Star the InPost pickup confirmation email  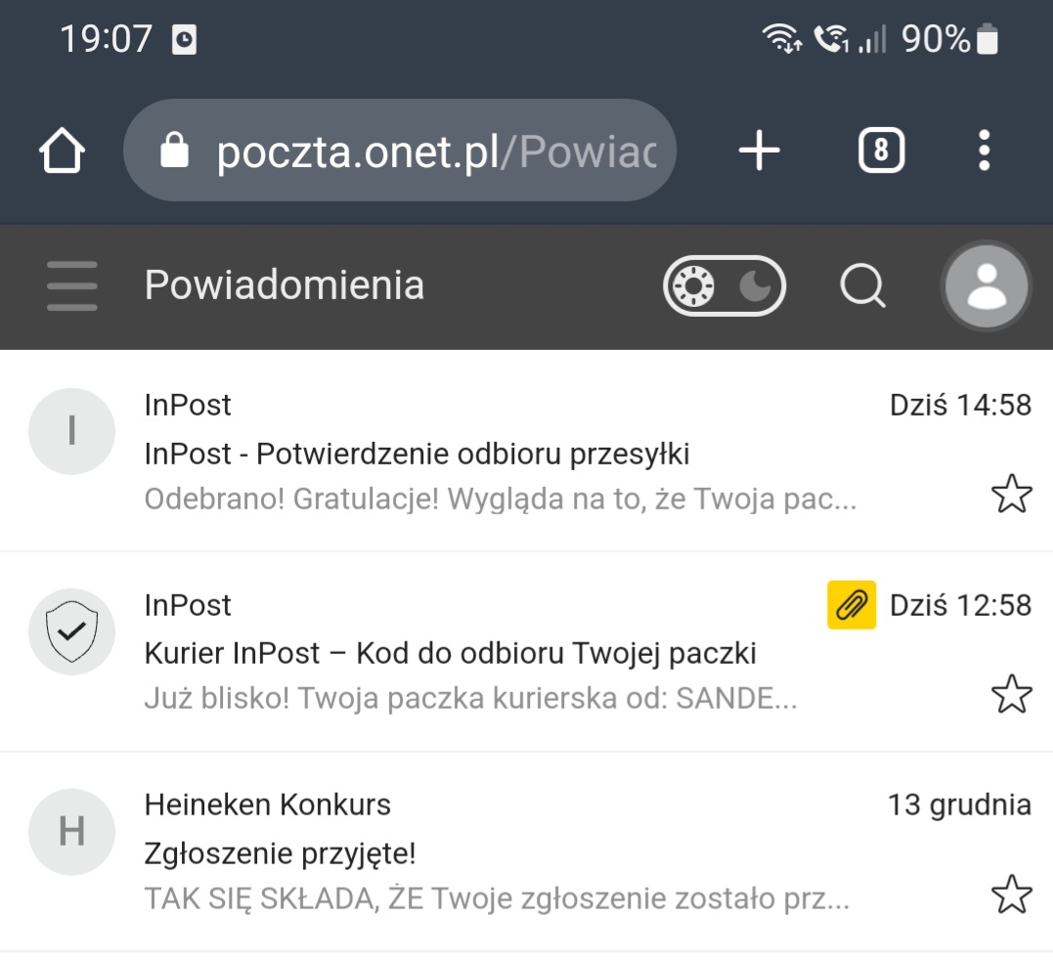[x=1011, y=495]
